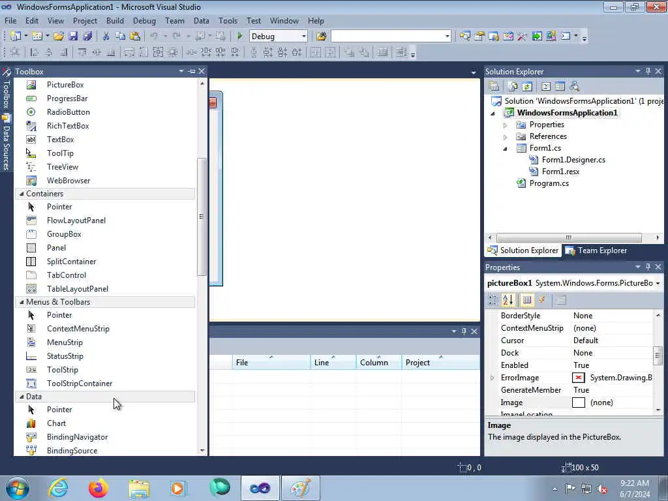Collapse the Data toolbox group
Viewport: 668px width, 501px height.
point(22,397)
